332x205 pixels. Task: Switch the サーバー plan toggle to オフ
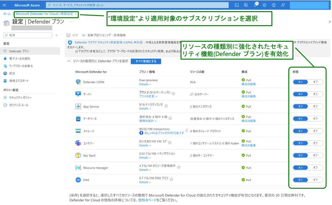coord(315,94)
